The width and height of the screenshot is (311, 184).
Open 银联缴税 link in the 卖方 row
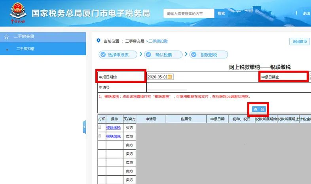pyautogui.click(x=113, y=137)
